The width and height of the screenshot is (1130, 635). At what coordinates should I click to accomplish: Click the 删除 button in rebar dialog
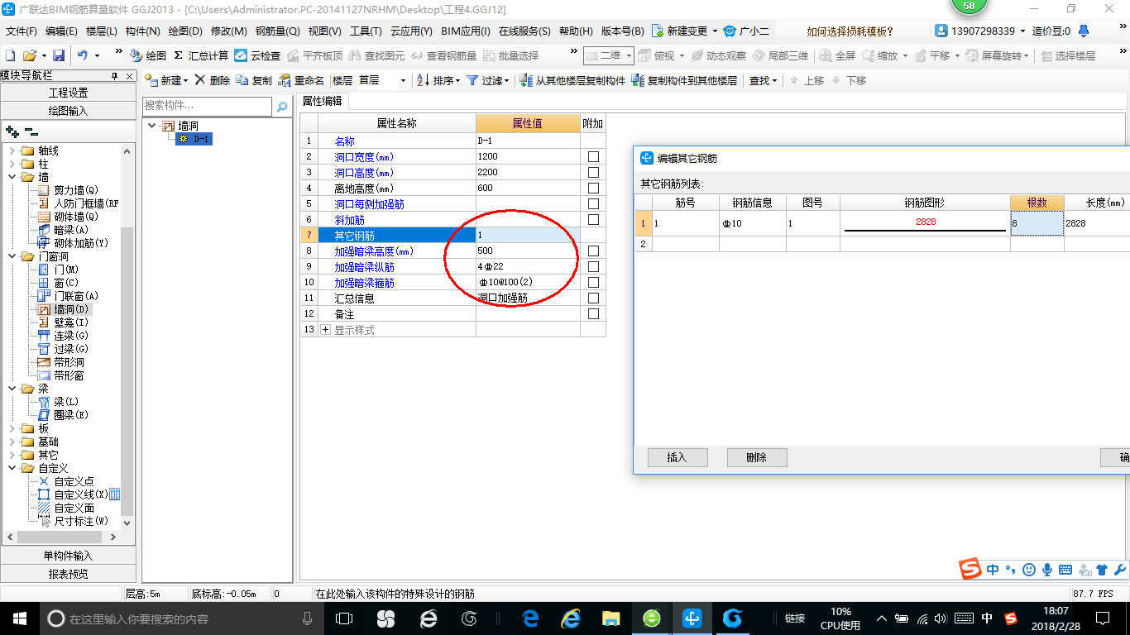click(x=756, y=457)
